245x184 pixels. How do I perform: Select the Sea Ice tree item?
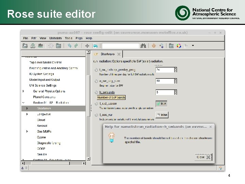click(42, 154)
